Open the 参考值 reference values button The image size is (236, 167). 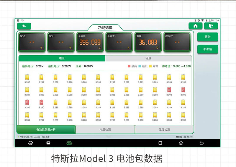(208, 49)
